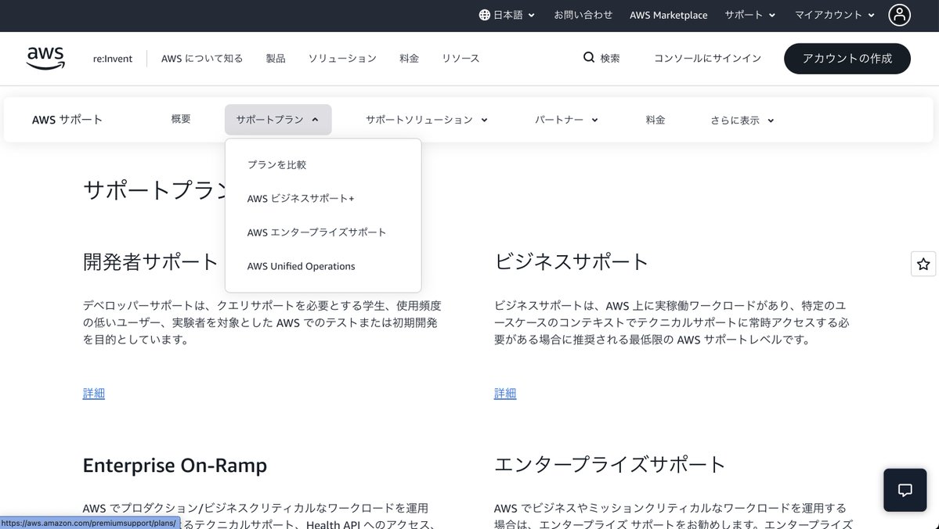Click the アカウントの作成 button
939x529 pixels.
(847, 59)
